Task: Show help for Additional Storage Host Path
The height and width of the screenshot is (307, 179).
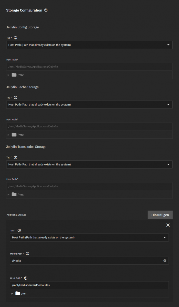Action: [x=26, y=278]
